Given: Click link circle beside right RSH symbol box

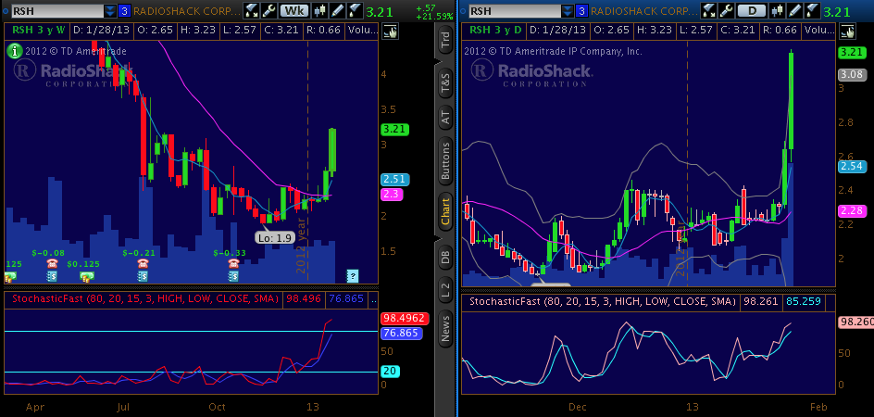Looking at the screenshot, I should click(461, 10).
